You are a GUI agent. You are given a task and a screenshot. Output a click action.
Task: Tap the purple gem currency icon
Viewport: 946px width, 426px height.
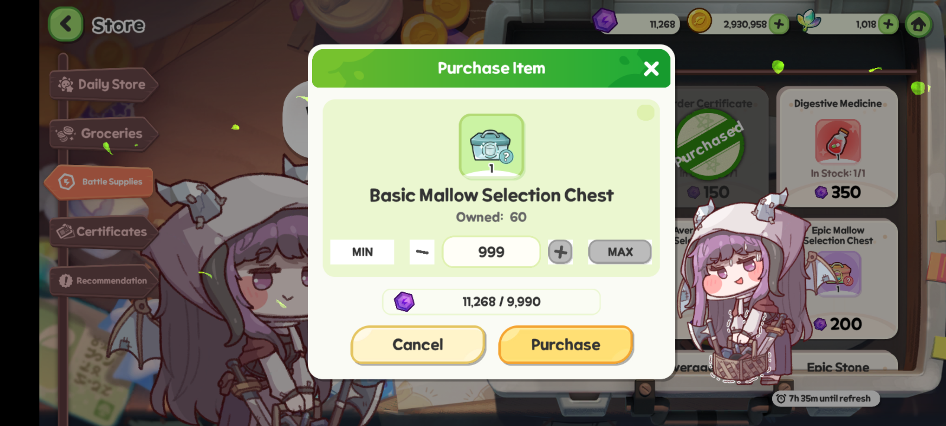605,21
